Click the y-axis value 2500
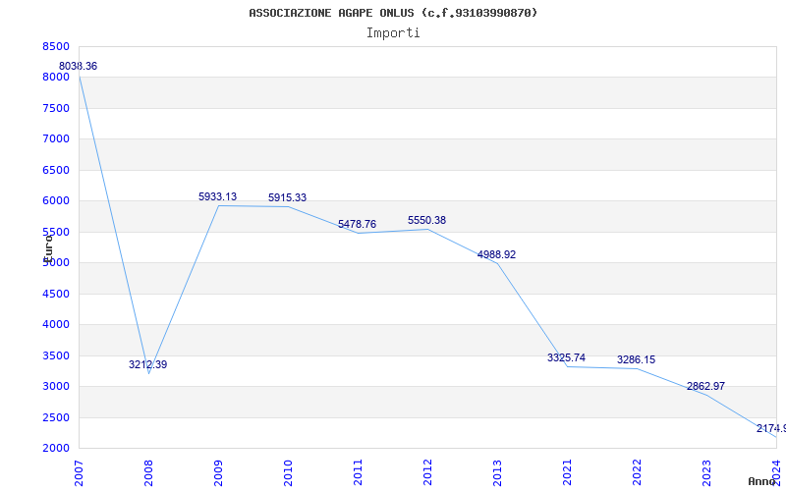The height and width of the screenshot is (491, 786). pyautogui.click(x=56, y=417)
